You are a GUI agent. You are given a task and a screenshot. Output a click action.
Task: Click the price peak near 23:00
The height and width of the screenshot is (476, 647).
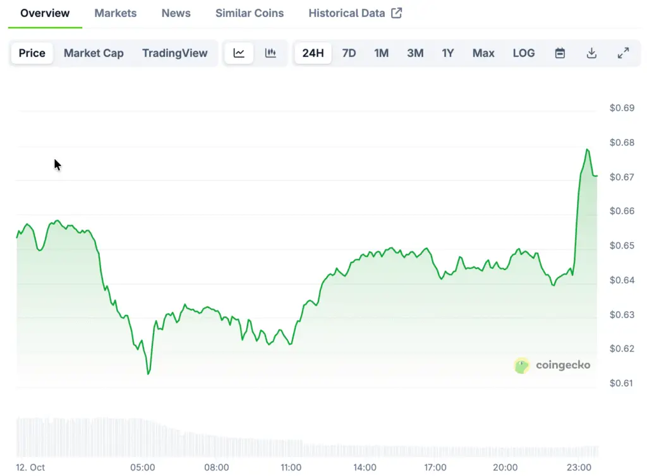point(588,150)
